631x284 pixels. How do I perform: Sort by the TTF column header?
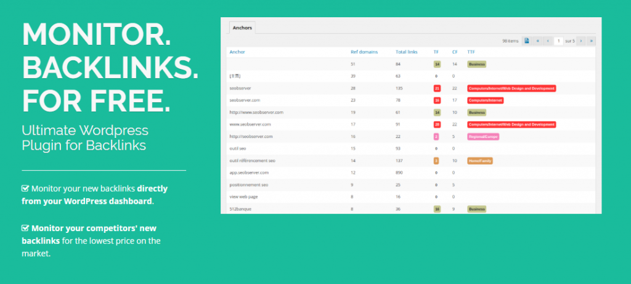[471, 52]
